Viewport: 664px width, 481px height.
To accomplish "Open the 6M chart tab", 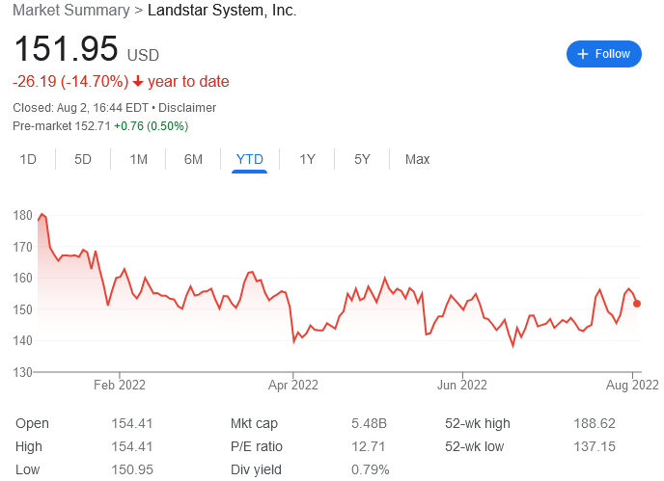I will (193, 159).
